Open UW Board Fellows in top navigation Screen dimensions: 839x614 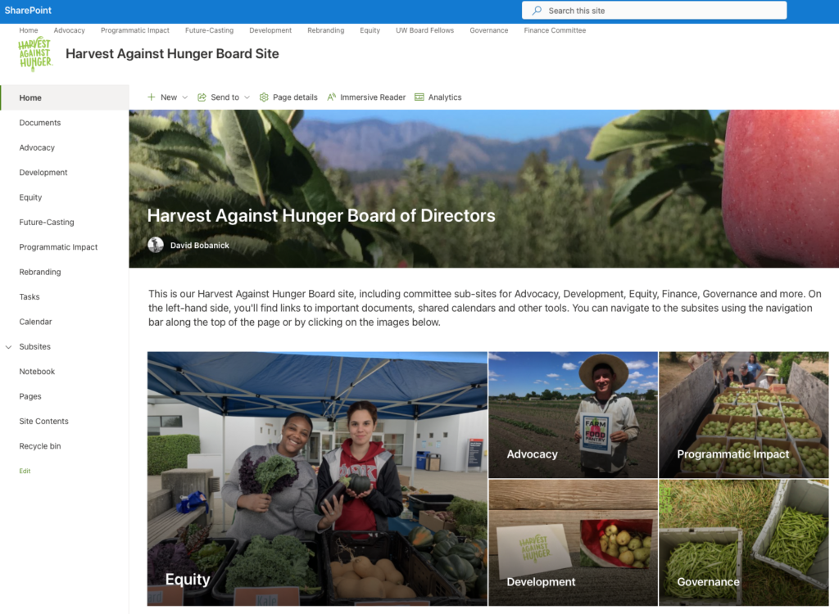[x=425, y=30]
